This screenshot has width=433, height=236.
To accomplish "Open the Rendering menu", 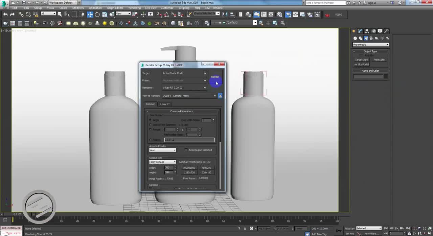I will [x=134, y=8].
